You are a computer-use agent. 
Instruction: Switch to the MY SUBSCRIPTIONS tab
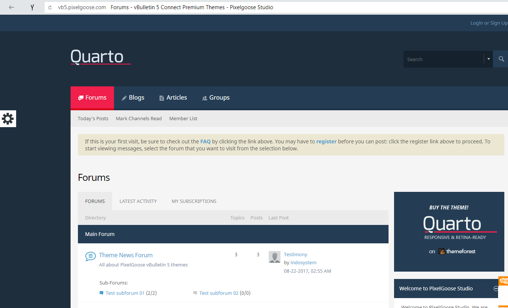[194, 201]
